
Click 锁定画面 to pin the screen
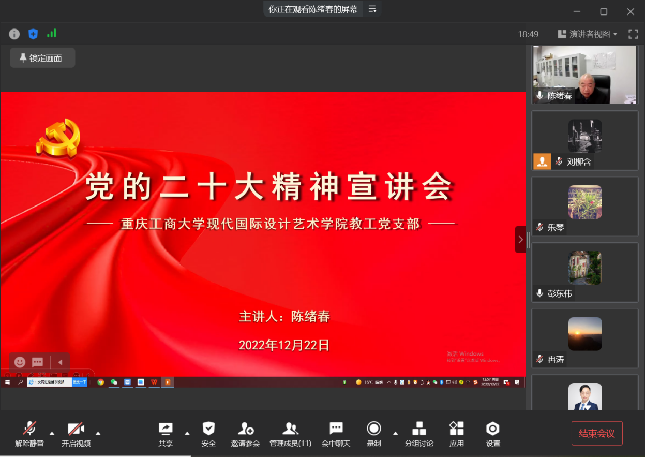point(42,58)
